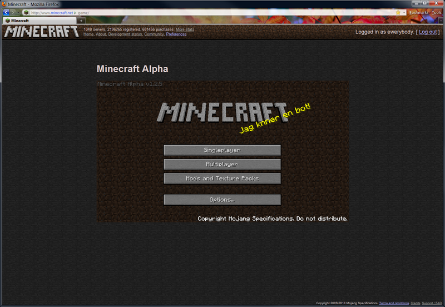Click the Minecraft logo in site header
445x307 pixels.
41,32
